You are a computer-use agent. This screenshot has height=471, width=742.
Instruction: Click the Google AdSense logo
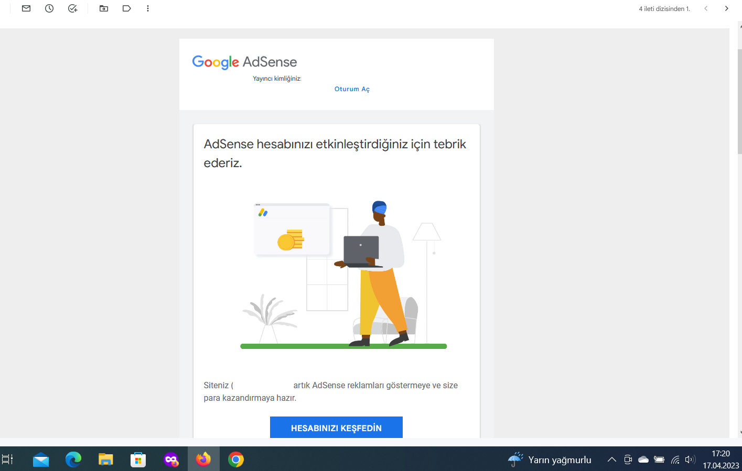coord(244,62)
